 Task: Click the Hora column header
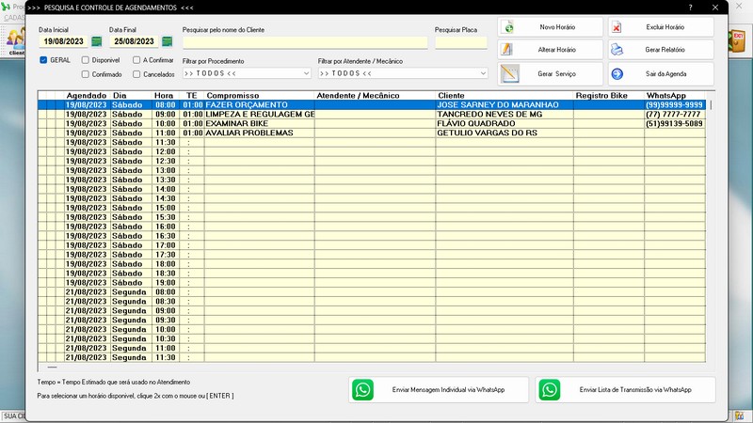(x=166, y=96)
